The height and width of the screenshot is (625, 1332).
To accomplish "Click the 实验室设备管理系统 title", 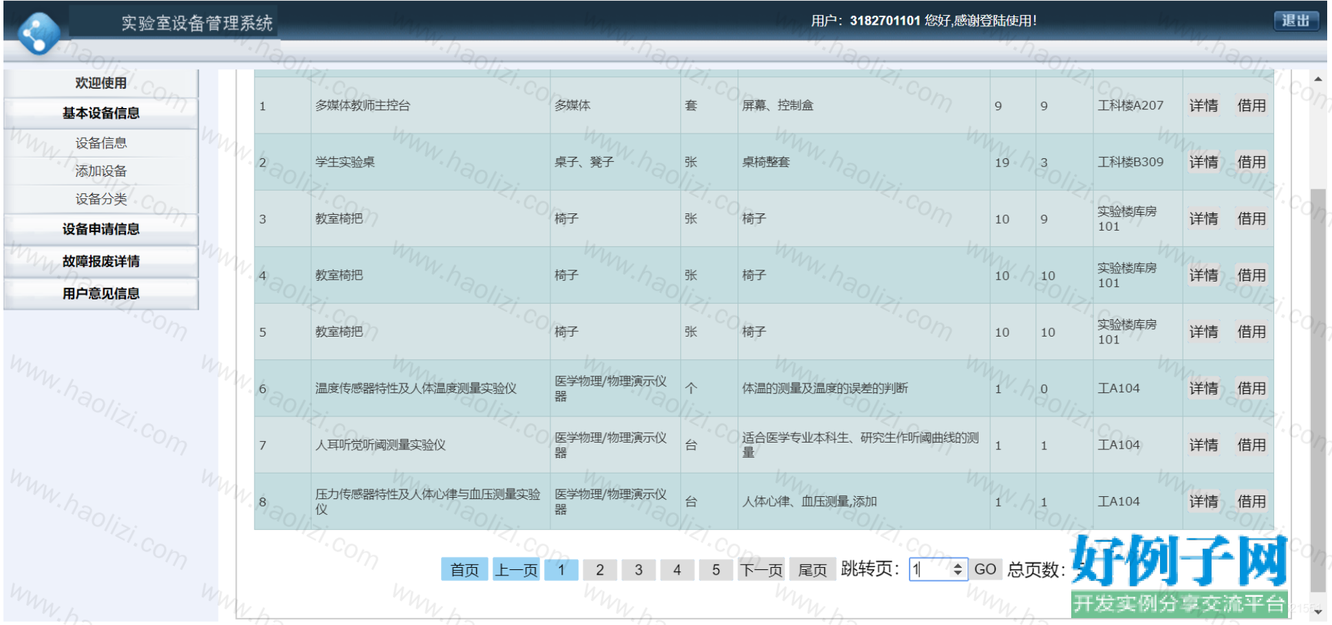I will coord(197,23).
